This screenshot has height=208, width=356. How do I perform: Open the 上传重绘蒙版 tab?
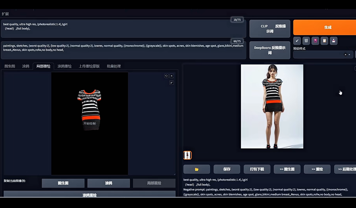pyautogui.click(x=89, y=66)
